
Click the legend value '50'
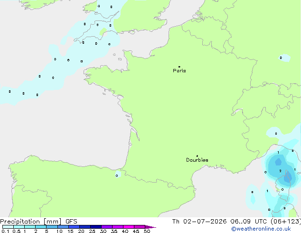[x=147, y=231]
